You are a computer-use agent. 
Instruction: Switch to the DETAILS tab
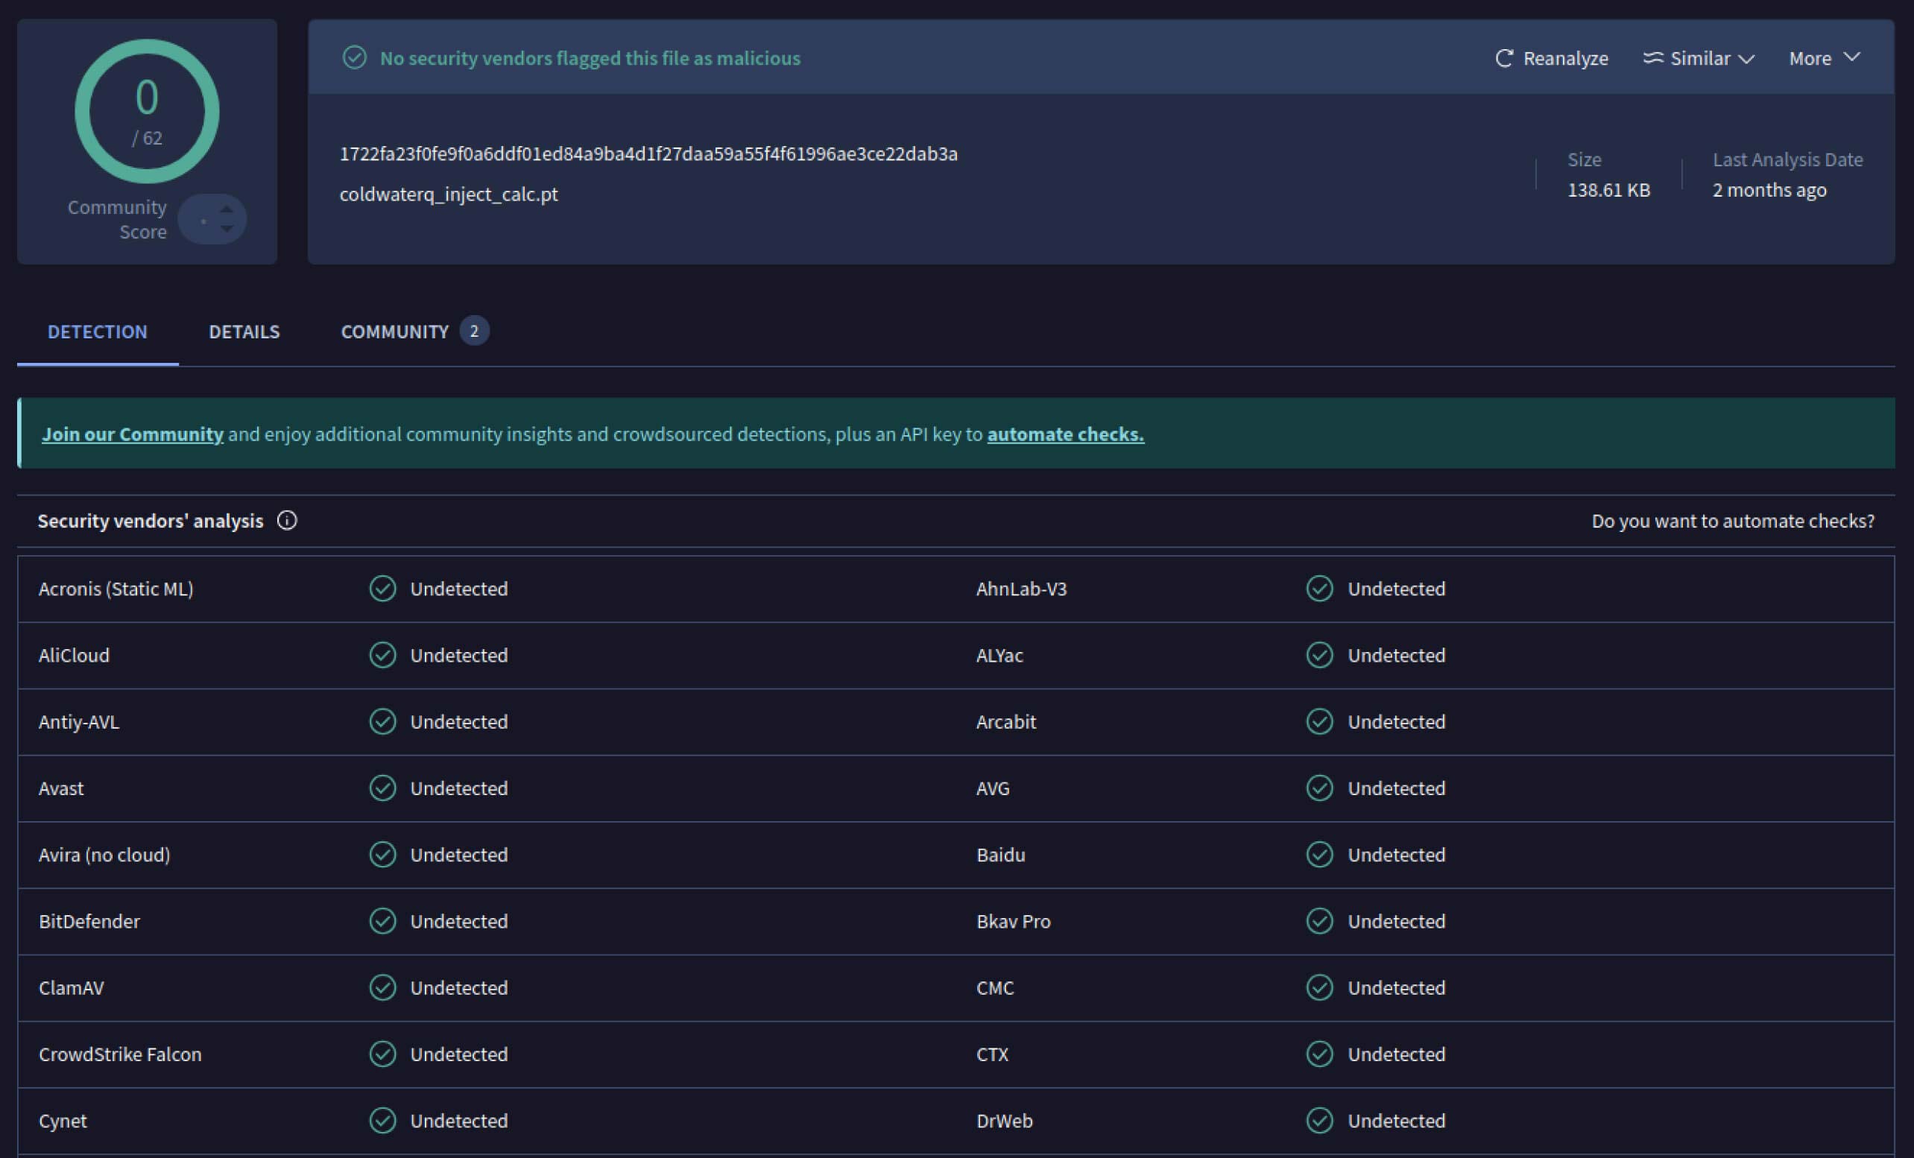pyautogui.click(x=244, y=332)
